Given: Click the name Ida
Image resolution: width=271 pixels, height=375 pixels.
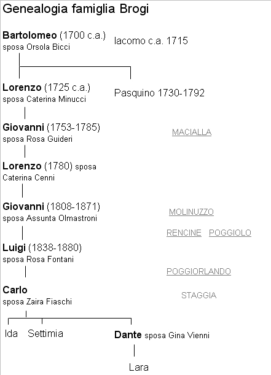Looking at the screenshot, I should (x=11, y=333).
